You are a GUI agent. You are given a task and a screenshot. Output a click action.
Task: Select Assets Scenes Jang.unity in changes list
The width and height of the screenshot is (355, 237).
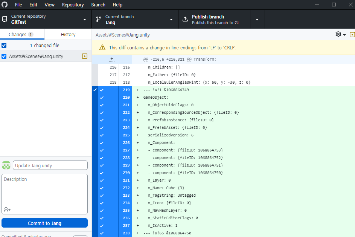pyautogui.click(x=46, y=56)
